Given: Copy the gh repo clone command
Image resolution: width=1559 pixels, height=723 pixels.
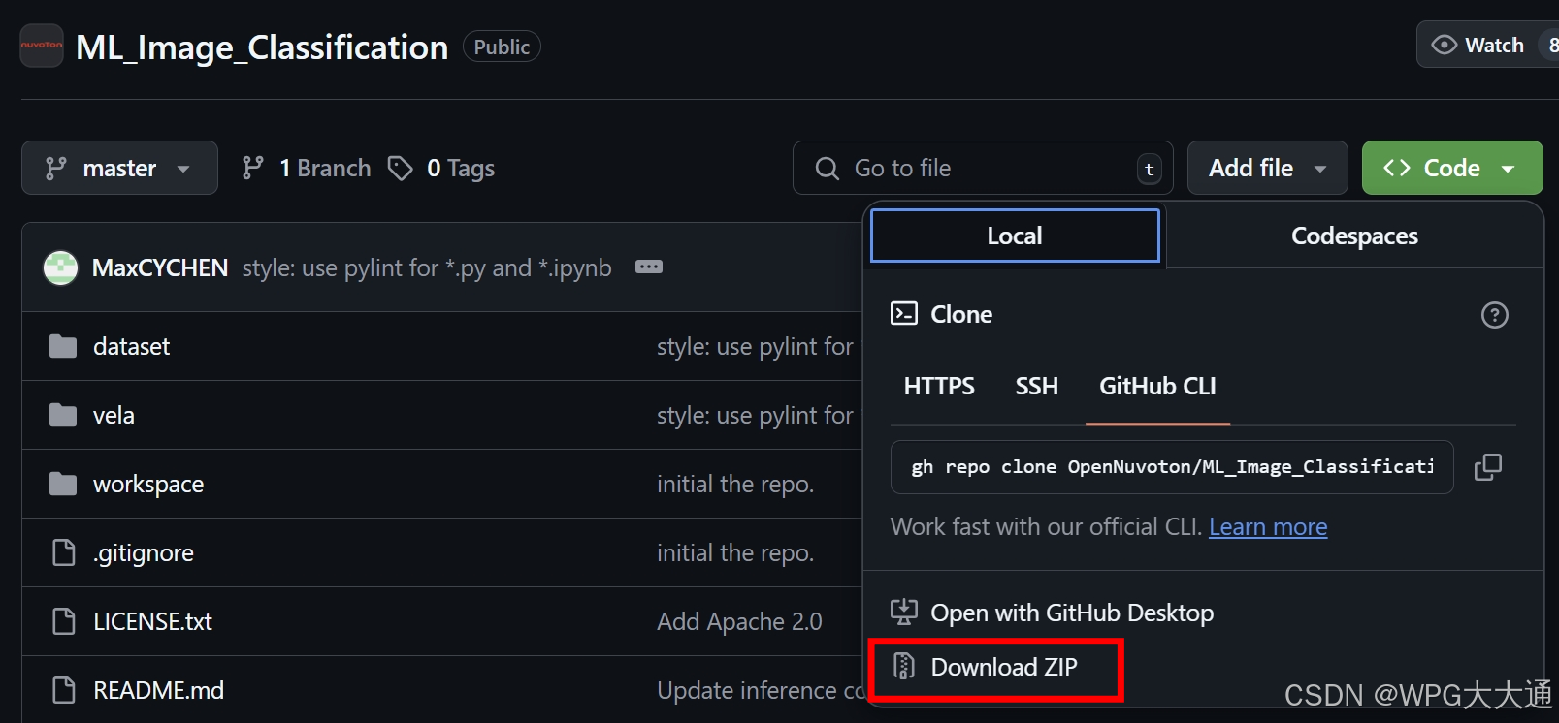Looking at the screenshot, I should [1487, 467].
